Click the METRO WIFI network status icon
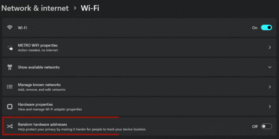The height and width of the screenshot is (139, 279). (x=10, y=48)
